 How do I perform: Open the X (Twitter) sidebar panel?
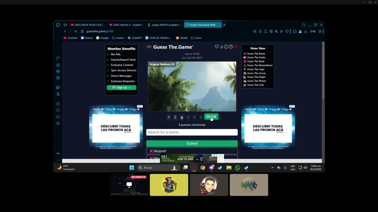point(58,94)
